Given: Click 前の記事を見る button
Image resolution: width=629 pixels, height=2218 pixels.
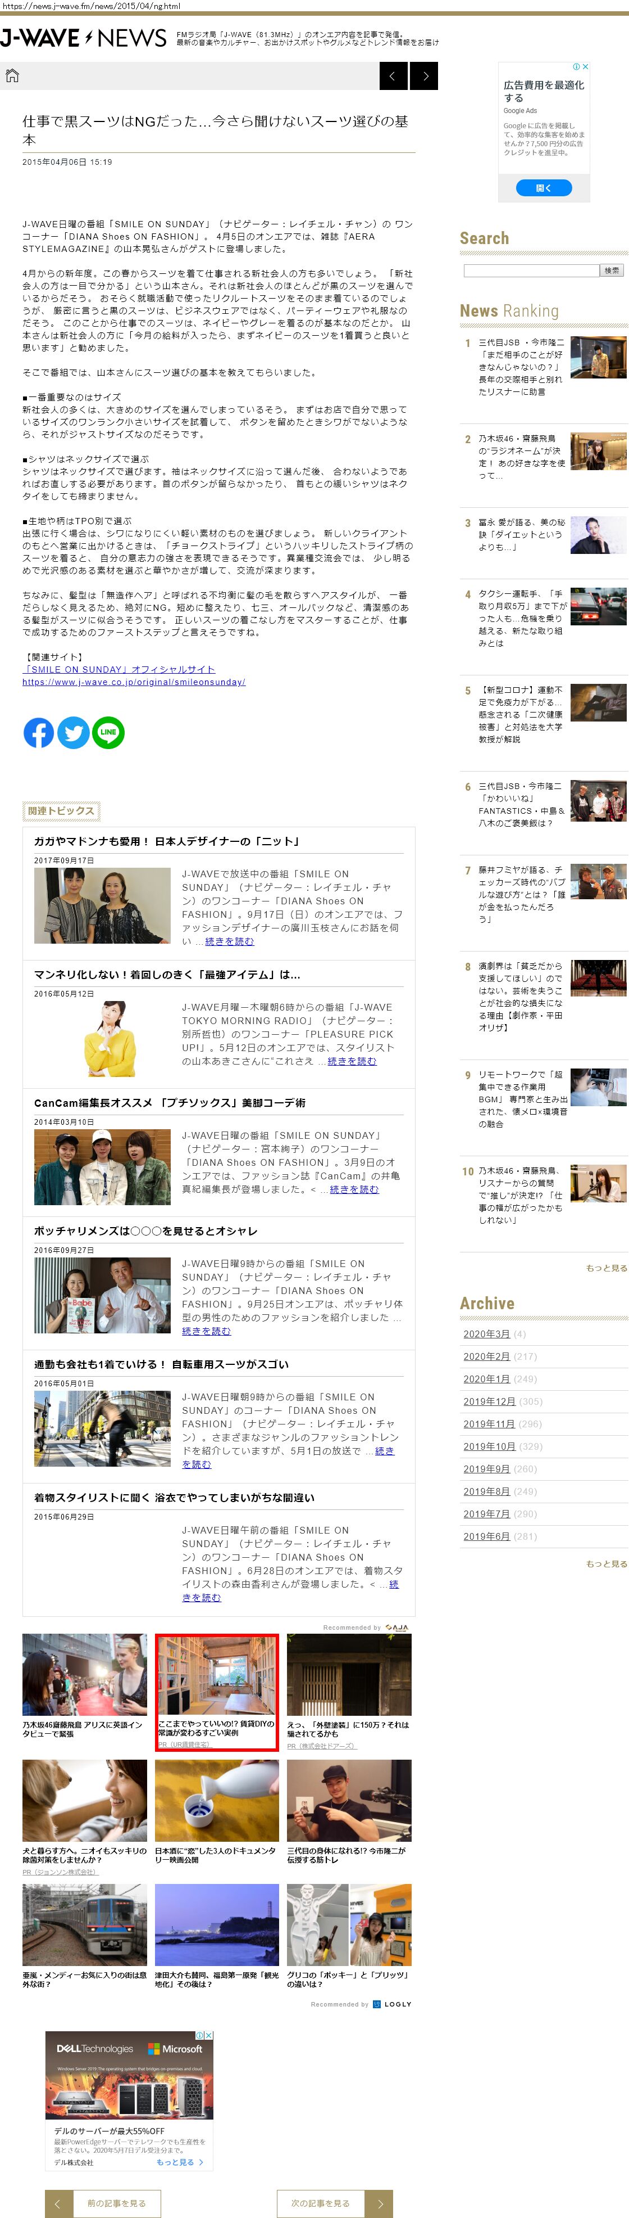Looking at the screenshot, I should (x=102, y=2203).
